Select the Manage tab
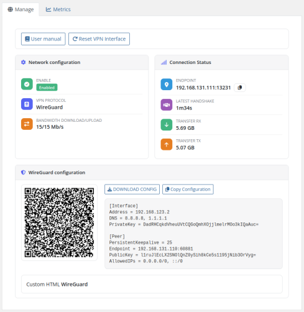The image size is (304, 312). [21, 9]
